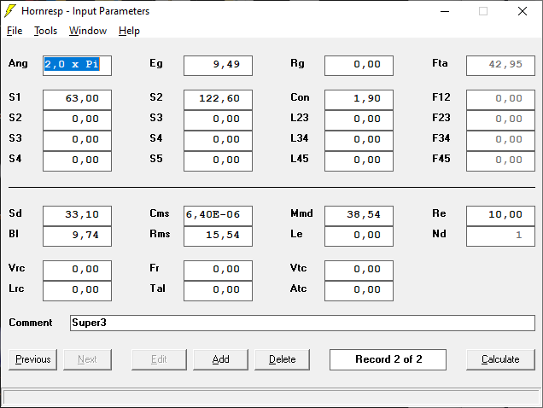This screenshot has width=543, height=408.
Task: Click the Re field with 10,00
Action: click(x=501, y=216)
